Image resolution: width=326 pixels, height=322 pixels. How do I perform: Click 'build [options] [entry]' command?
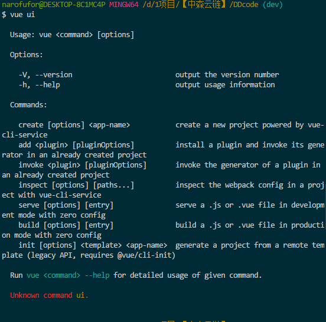click(x=66, y=225)
